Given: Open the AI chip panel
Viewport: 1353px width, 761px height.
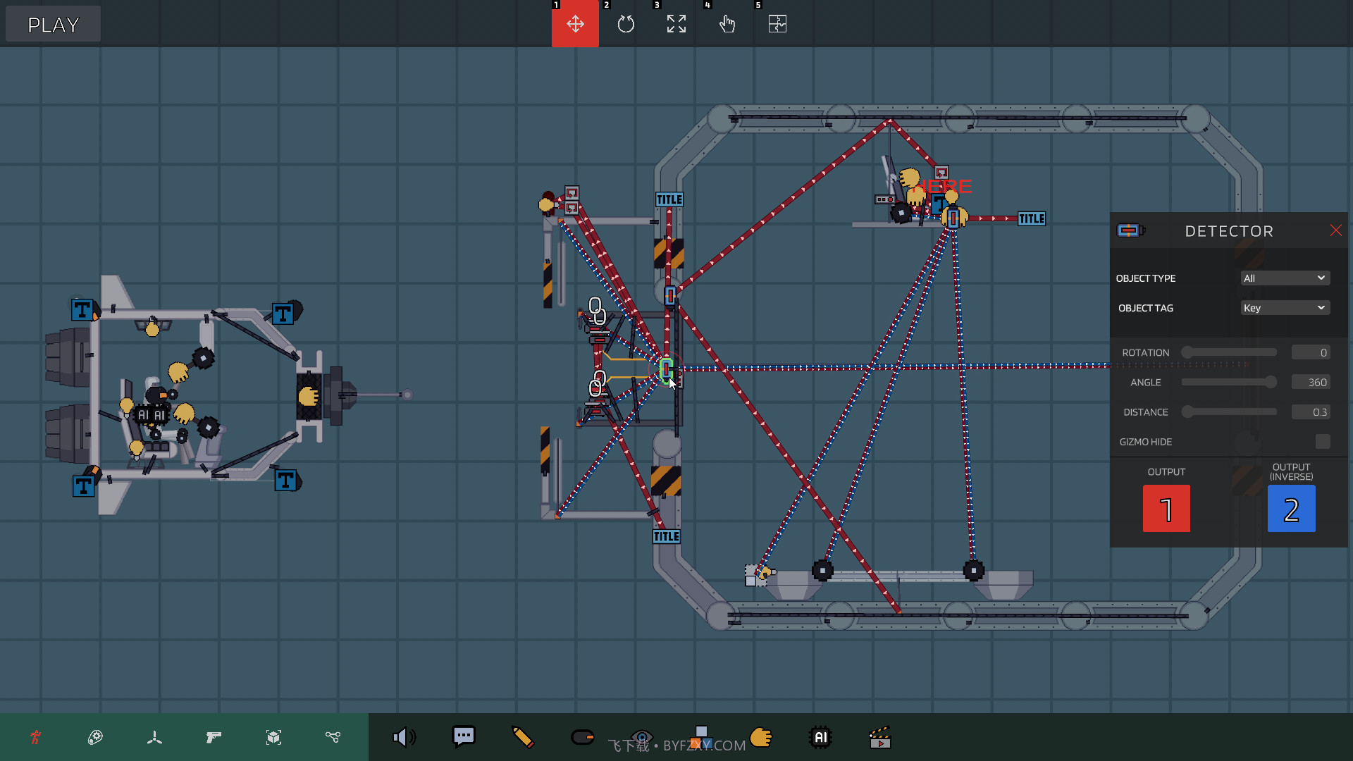Looking at the screenshot, I should coord(820,737).
